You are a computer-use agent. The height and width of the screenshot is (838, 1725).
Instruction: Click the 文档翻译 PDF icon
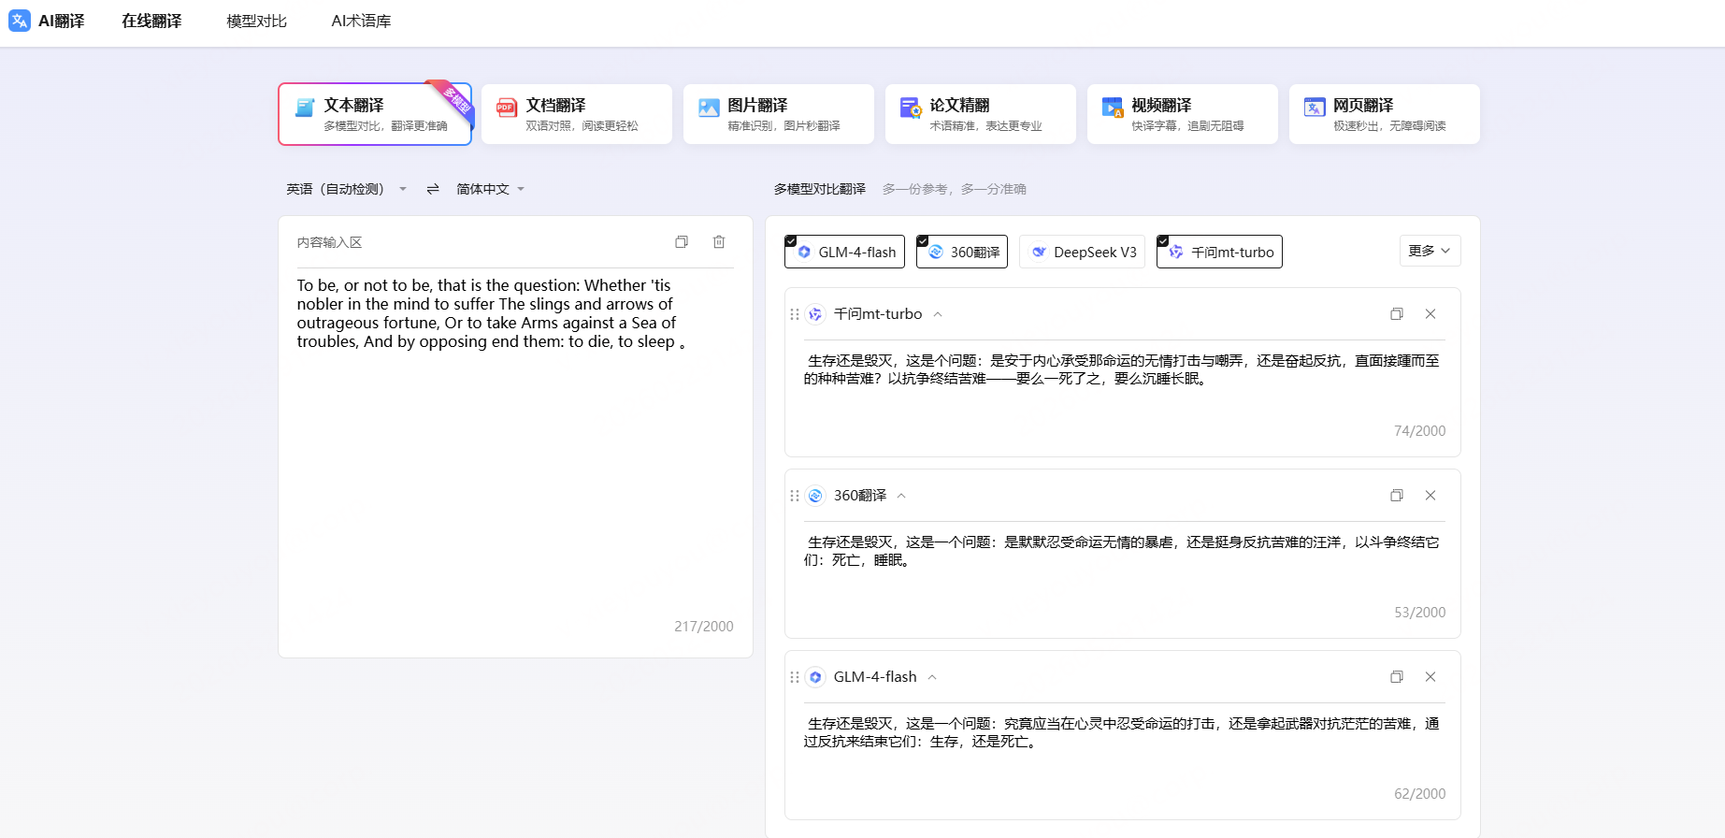[x=507, y=108]
